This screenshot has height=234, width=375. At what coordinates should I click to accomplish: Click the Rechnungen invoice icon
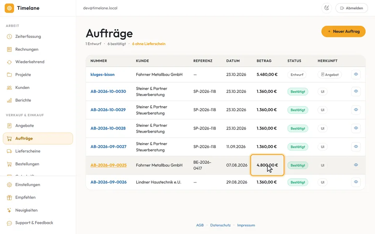[9, 50]
